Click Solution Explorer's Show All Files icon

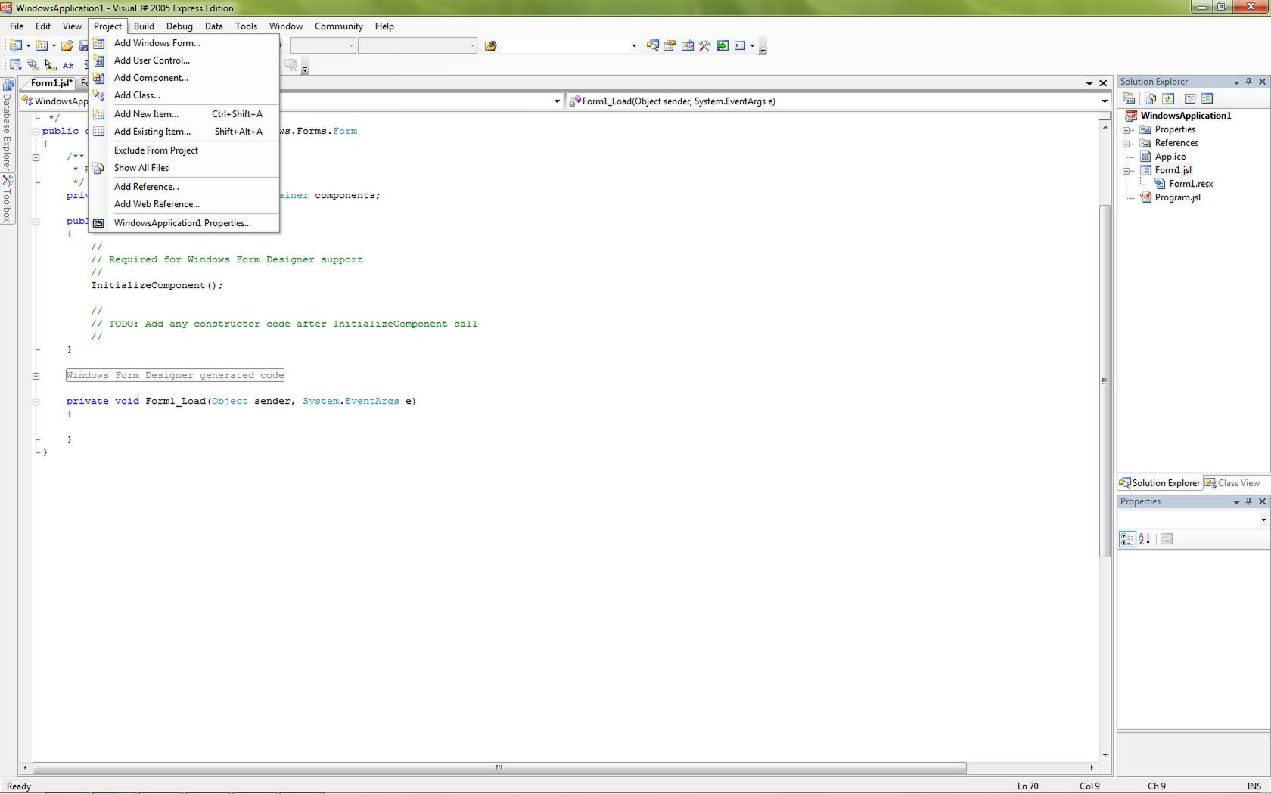(1150, 98)
